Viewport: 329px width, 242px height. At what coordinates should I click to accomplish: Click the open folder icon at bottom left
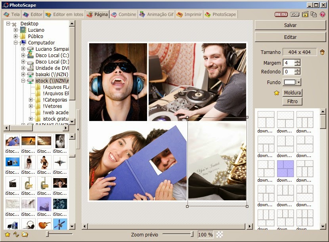25,234
